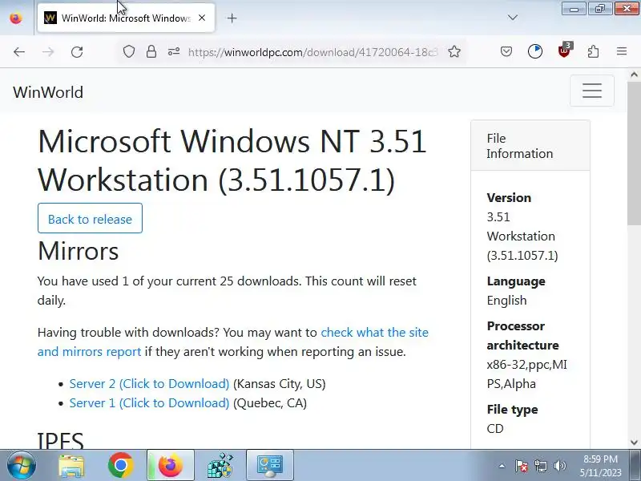Image resolution: width=641 pixels, height=481 pixels.
Task: Click the vertical scrollbar thumb
Action: tap(634, 152)
